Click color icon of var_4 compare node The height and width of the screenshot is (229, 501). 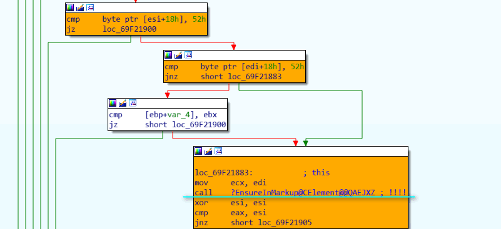click(x=113, y=103)
